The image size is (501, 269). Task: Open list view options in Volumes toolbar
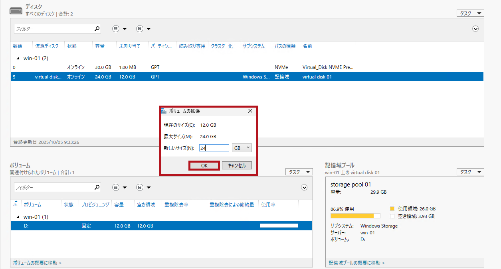119,187
